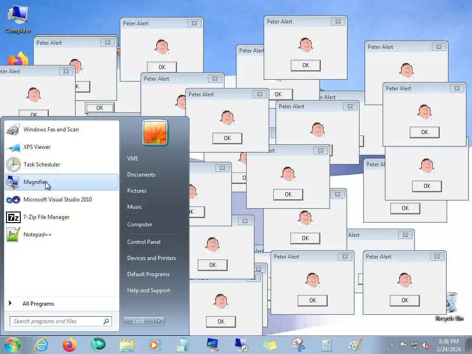The image size is (472, 354).
Task: Start the Magnifier program
Action: (62, 182)
